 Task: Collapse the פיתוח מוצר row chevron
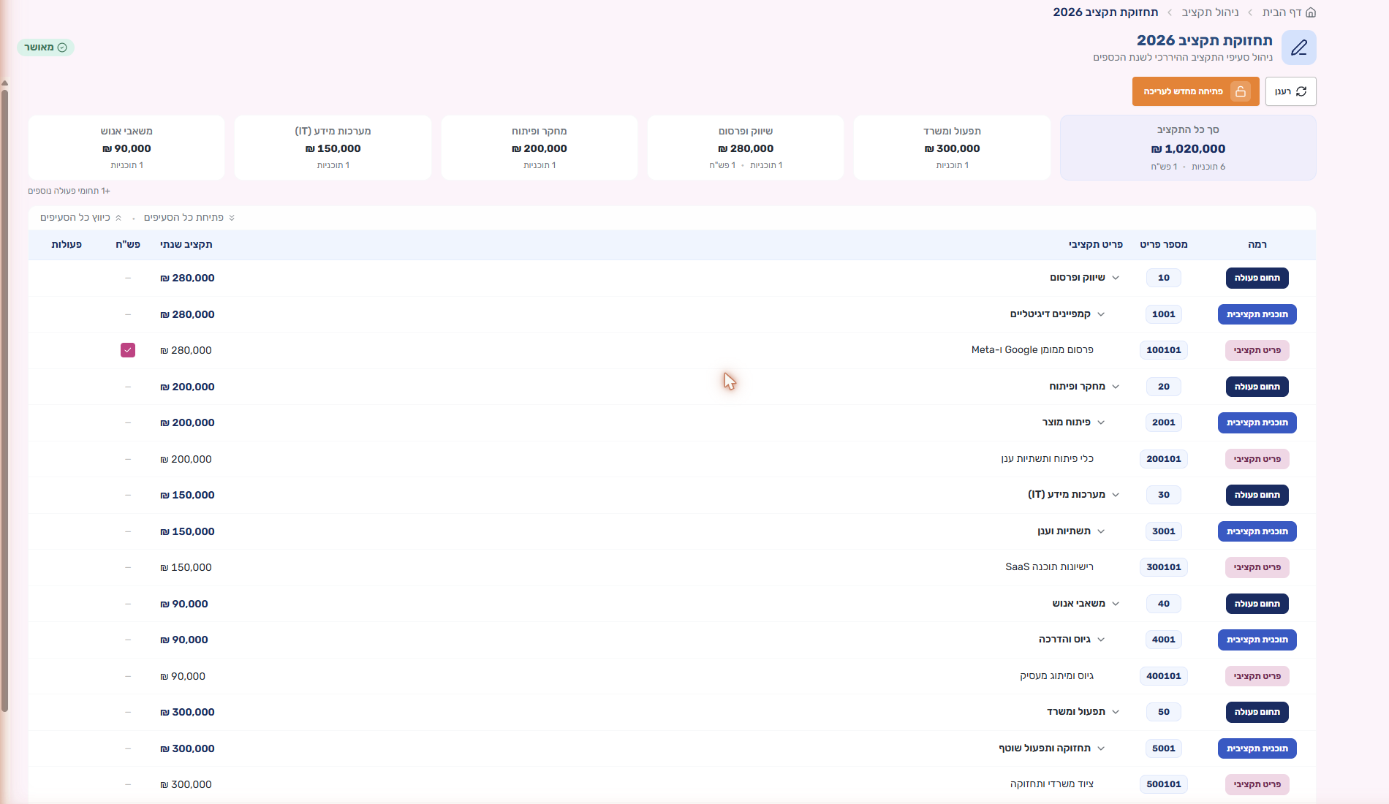click(1101, 422)
